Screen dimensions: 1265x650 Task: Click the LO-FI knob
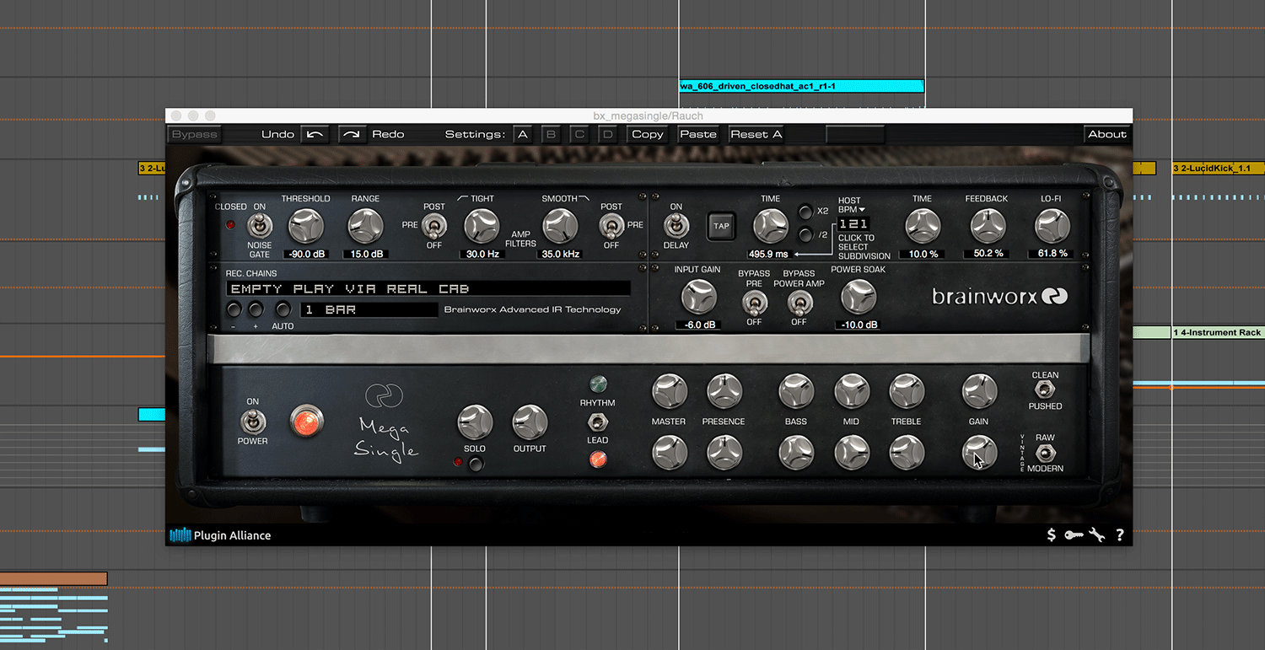tap(1052, 226)
